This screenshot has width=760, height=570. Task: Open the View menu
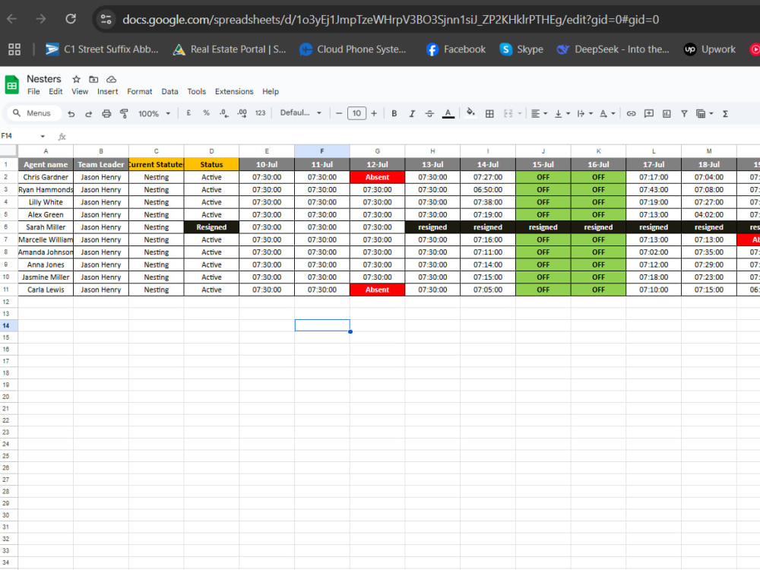[x=80, y=91]
